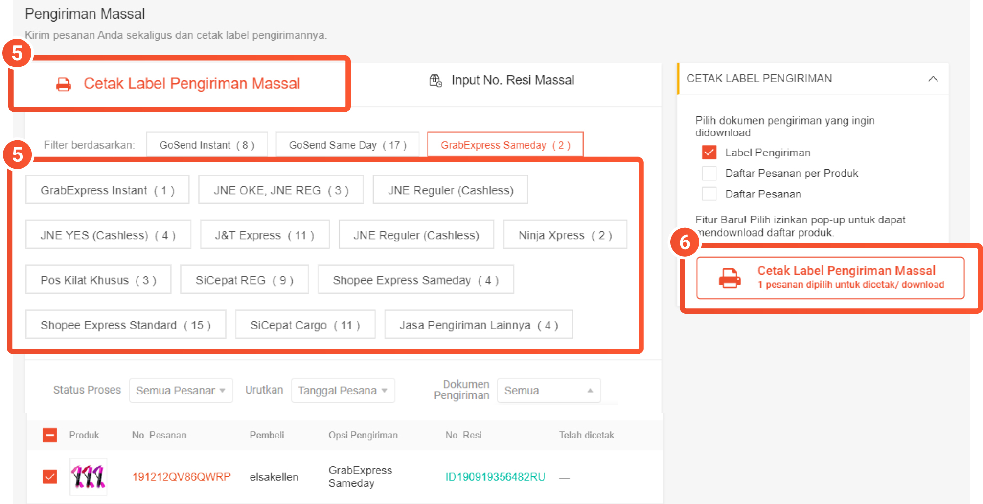This screenshot has height=504, width=983.
Task: Tick the Daftar Pesanan checkbox
Action: (x=709, y=194)
